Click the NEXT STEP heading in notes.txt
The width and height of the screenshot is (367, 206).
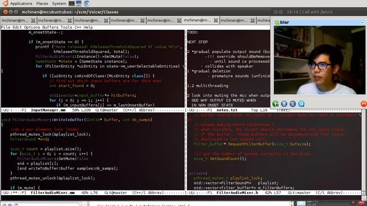(x=197, y=42)
